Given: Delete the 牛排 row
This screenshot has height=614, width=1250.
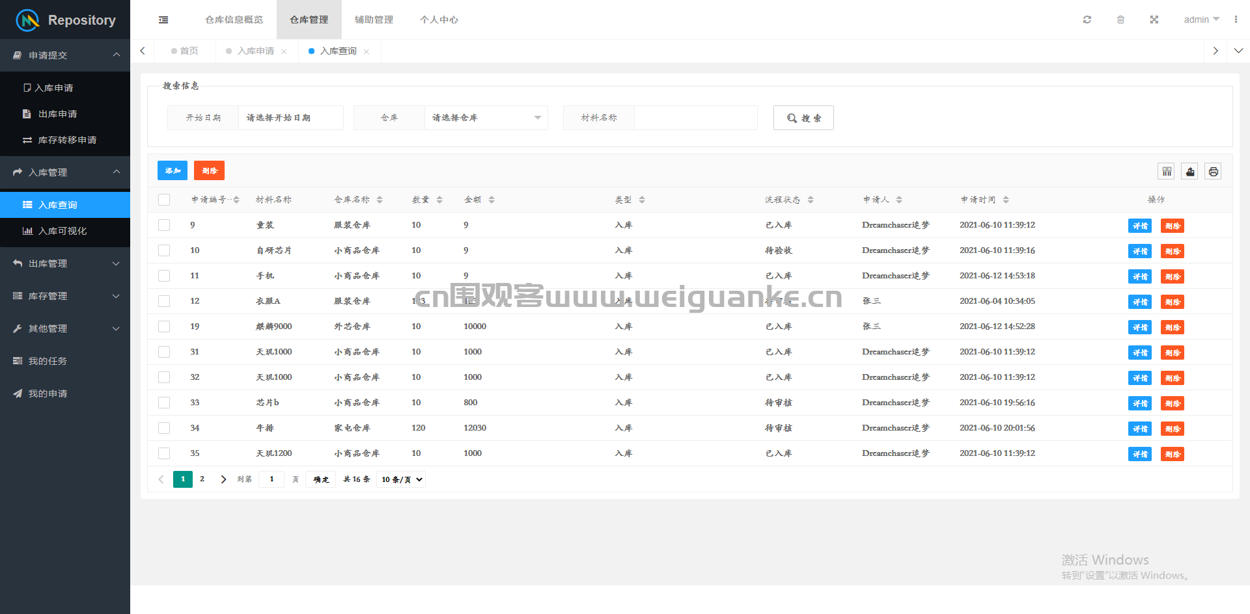Looking at the screenshot, I should [1173, 429].
